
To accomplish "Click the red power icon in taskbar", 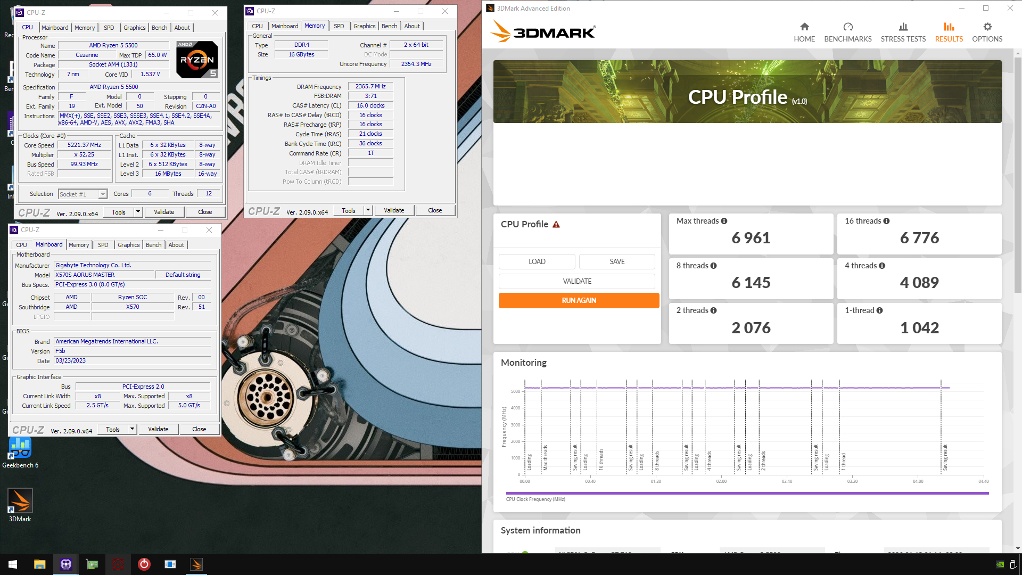I will click(144, 564).
